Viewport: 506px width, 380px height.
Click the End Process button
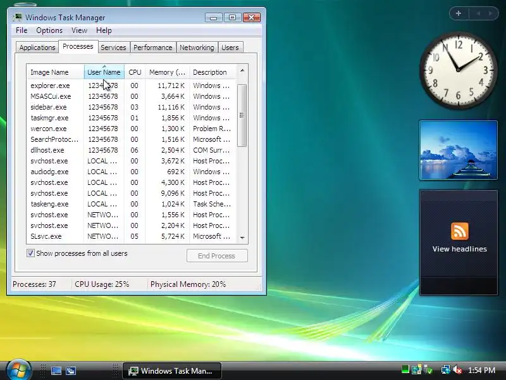217,256
